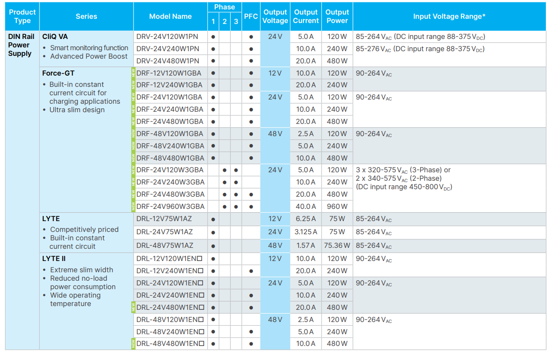Click model name DRL-48V120W1EN
Image resolution: width=551 pixels, height=353 pixels.
coord(170,320)
